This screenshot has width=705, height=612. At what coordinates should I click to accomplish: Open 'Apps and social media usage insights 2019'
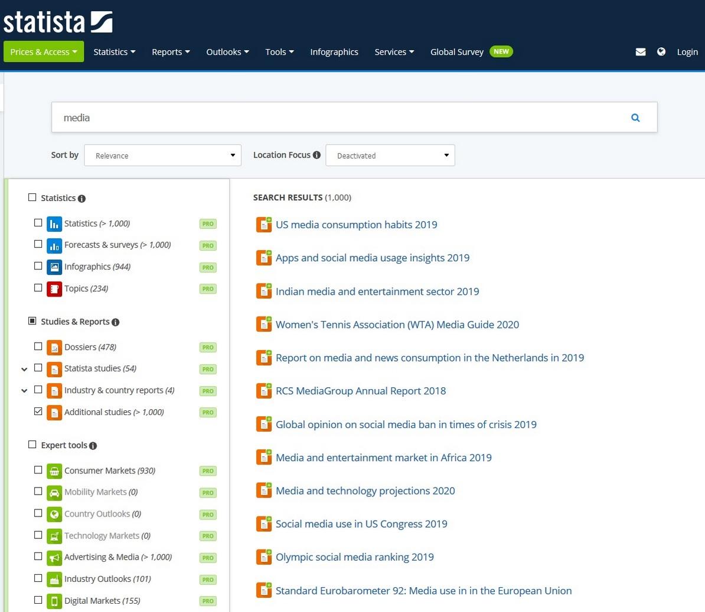pos(373,258)
